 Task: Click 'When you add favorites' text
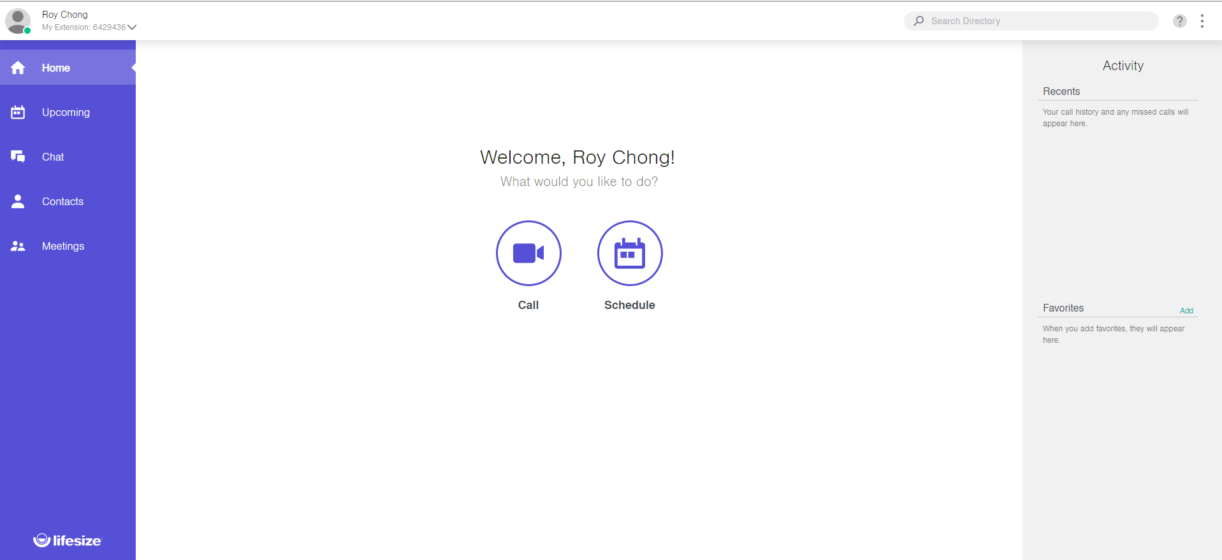point(1114,334)
